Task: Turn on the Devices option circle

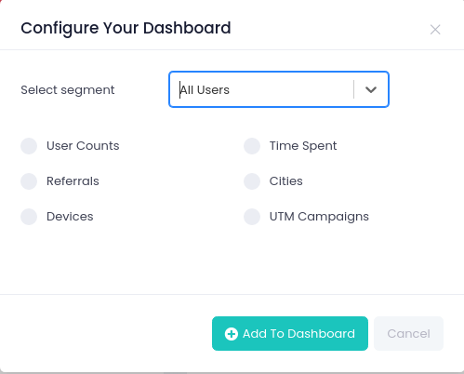Action: 29,217
